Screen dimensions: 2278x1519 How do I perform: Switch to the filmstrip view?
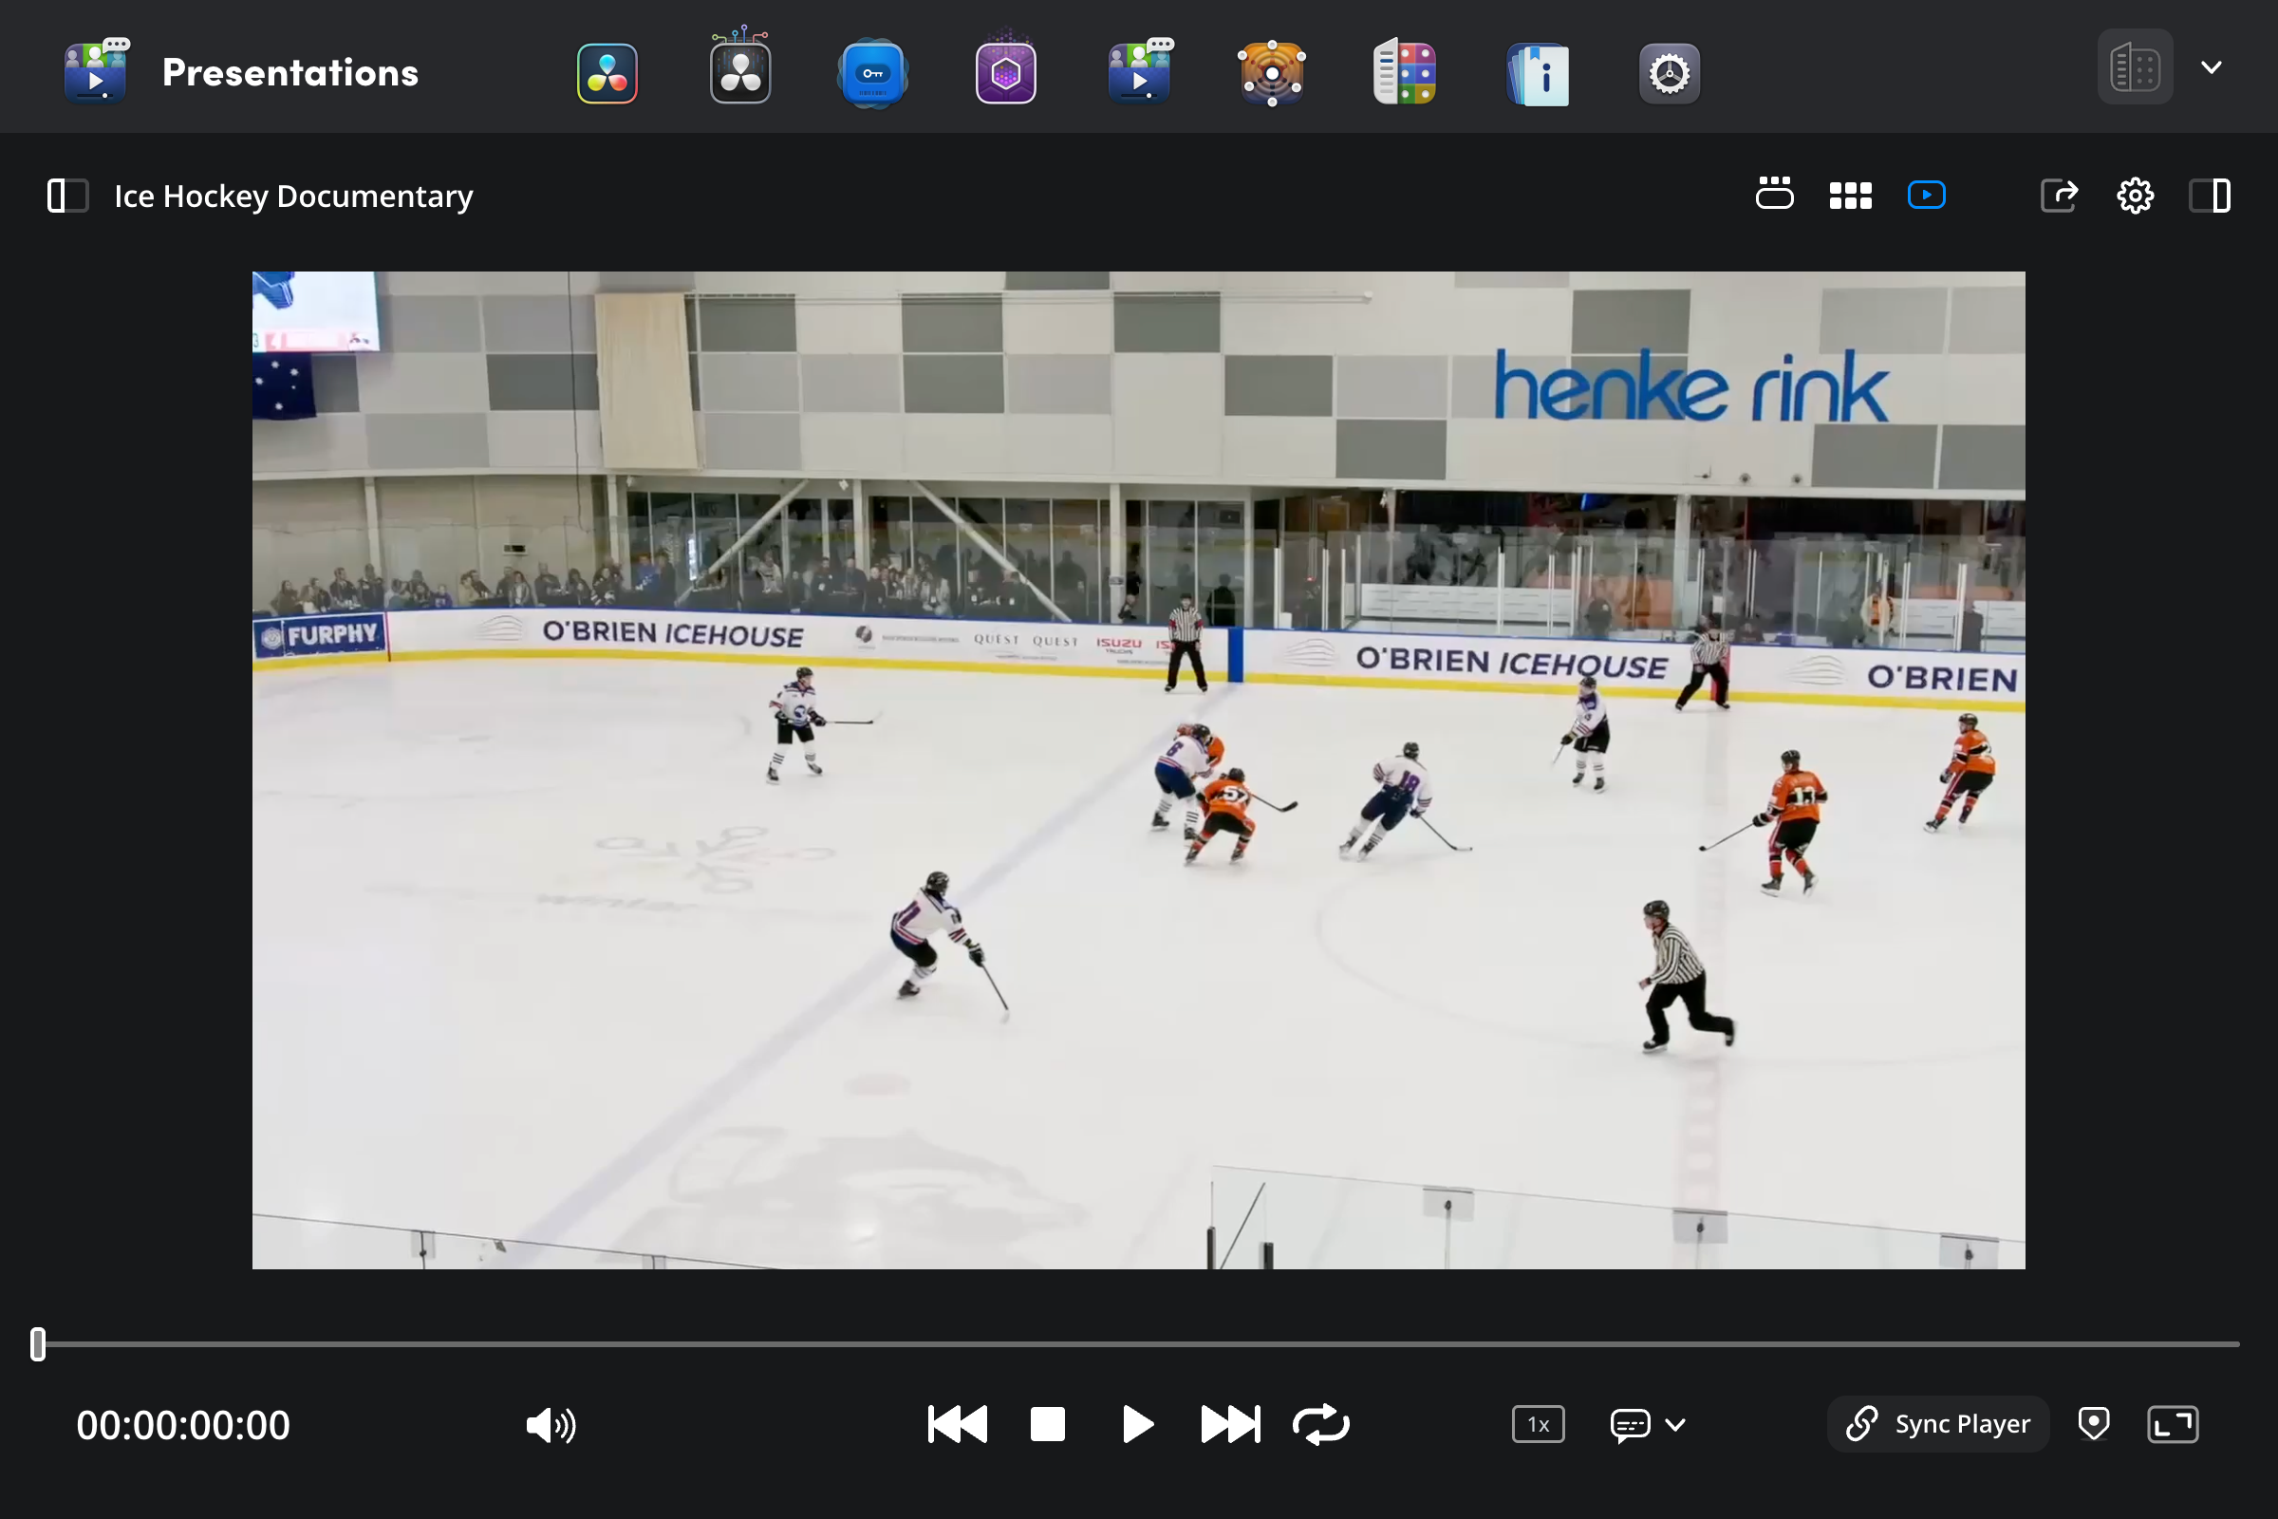point(1774,194)
